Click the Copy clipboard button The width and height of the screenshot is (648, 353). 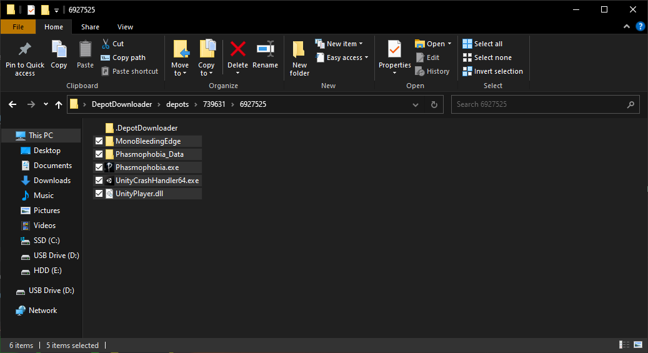(59, 54)
